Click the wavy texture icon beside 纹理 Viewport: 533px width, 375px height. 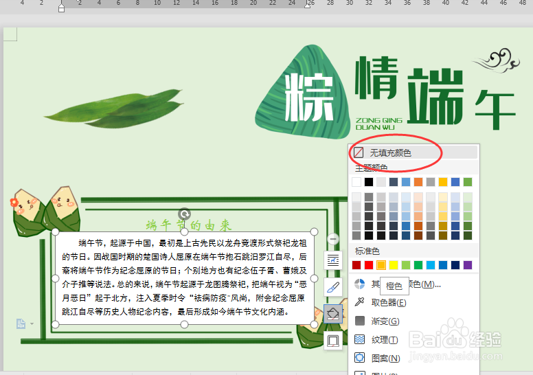pyautogui.click(x=359, y=339)
